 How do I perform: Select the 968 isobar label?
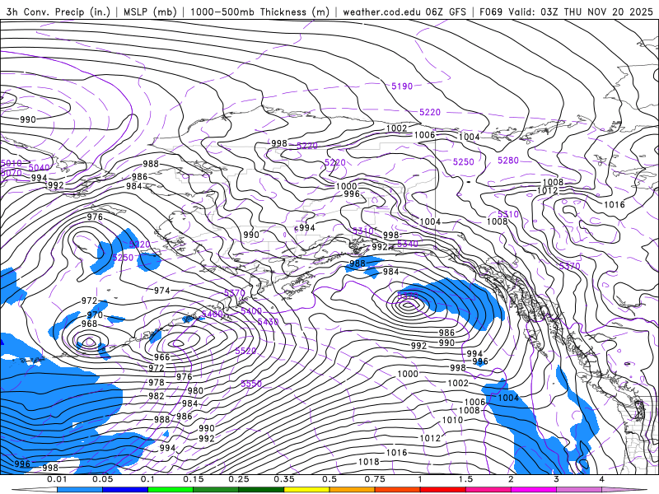[89, 324]
